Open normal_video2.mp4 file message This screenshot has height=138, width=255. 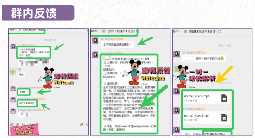206,98
